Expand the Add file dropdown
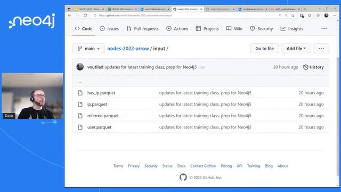Viewport: 341px width, 192px height. tap(296, 49)
